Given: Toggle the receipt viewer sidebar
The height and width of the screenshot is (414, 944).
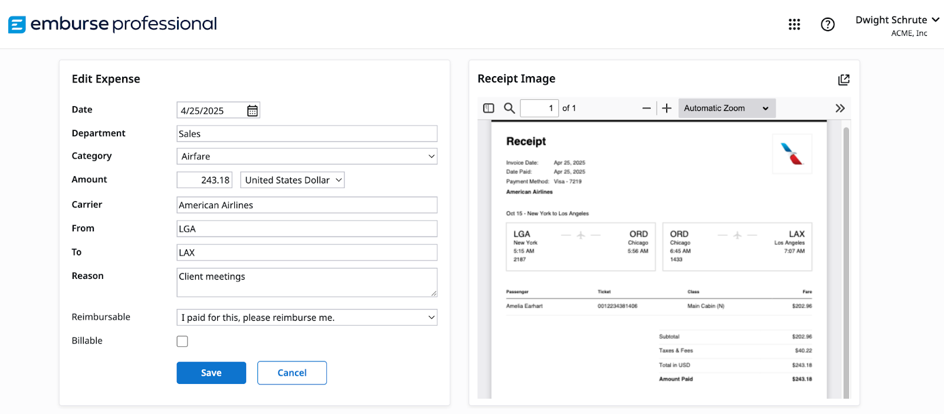Looking at the screenshot, I should click(x=489, y=108).
